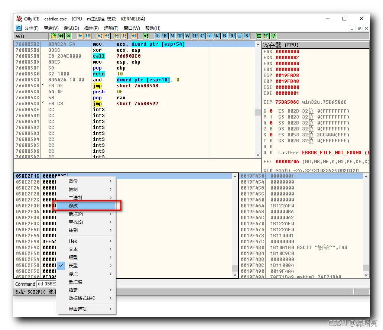
Task: Open Memory map with M button
Action: click(x=172, y=36)
